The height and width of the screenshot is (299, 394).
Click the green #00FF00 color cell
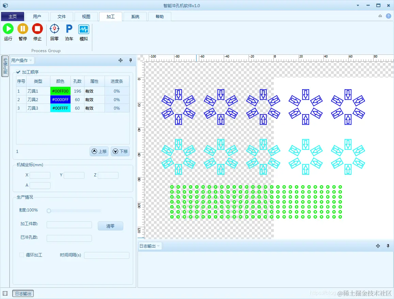tap(60, 91)
